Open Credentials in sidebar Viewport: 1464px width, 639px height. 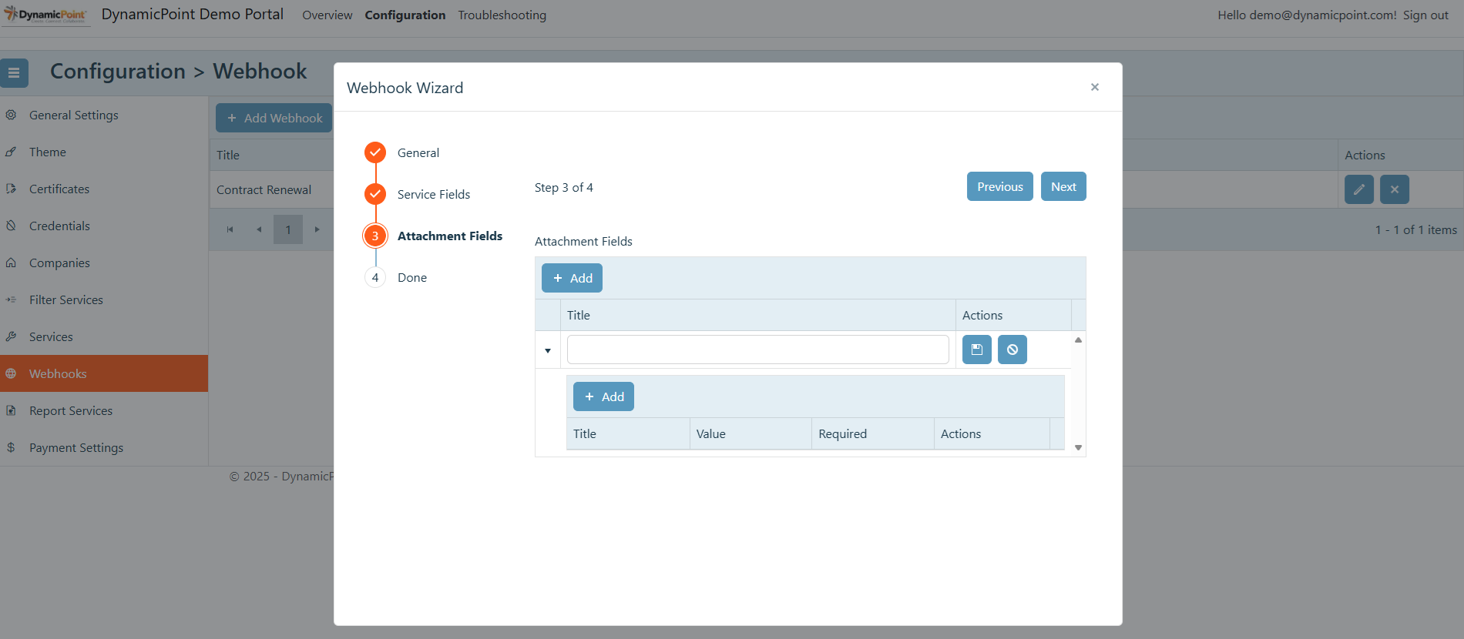click(104, 226)
